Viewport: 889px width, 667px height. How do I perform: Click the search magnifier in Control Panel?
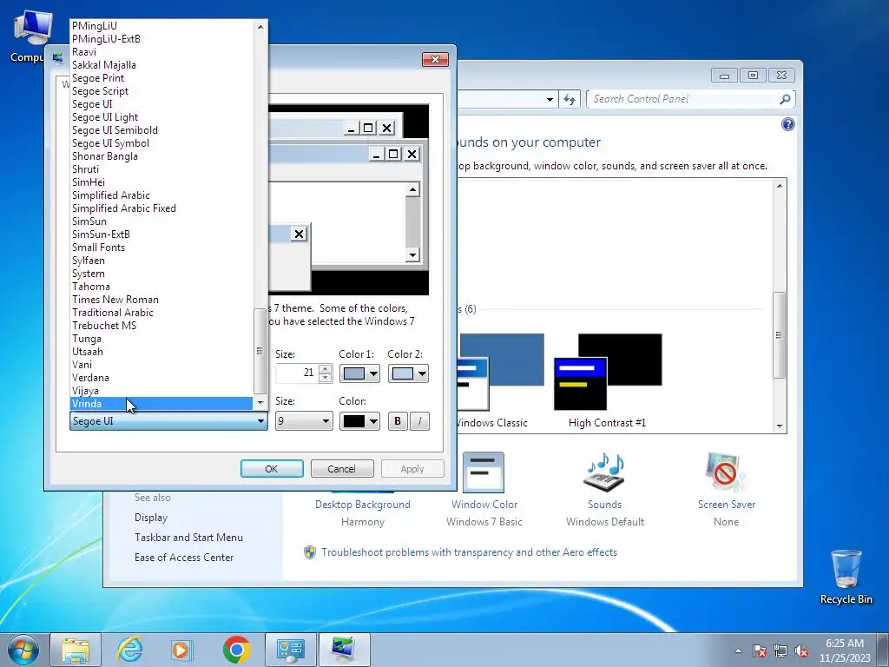pyautogui.click(x=785, y=99)
